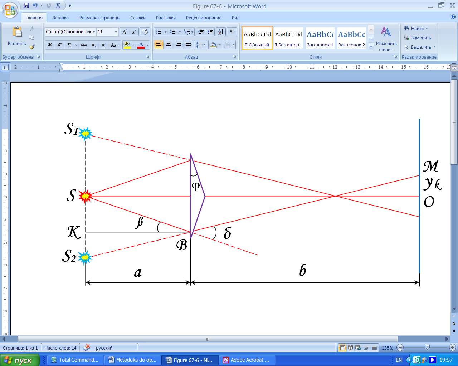Switch to Draft view in status bar
The height and width of the screenshot is (366, 458).
(x=374, y=348)
